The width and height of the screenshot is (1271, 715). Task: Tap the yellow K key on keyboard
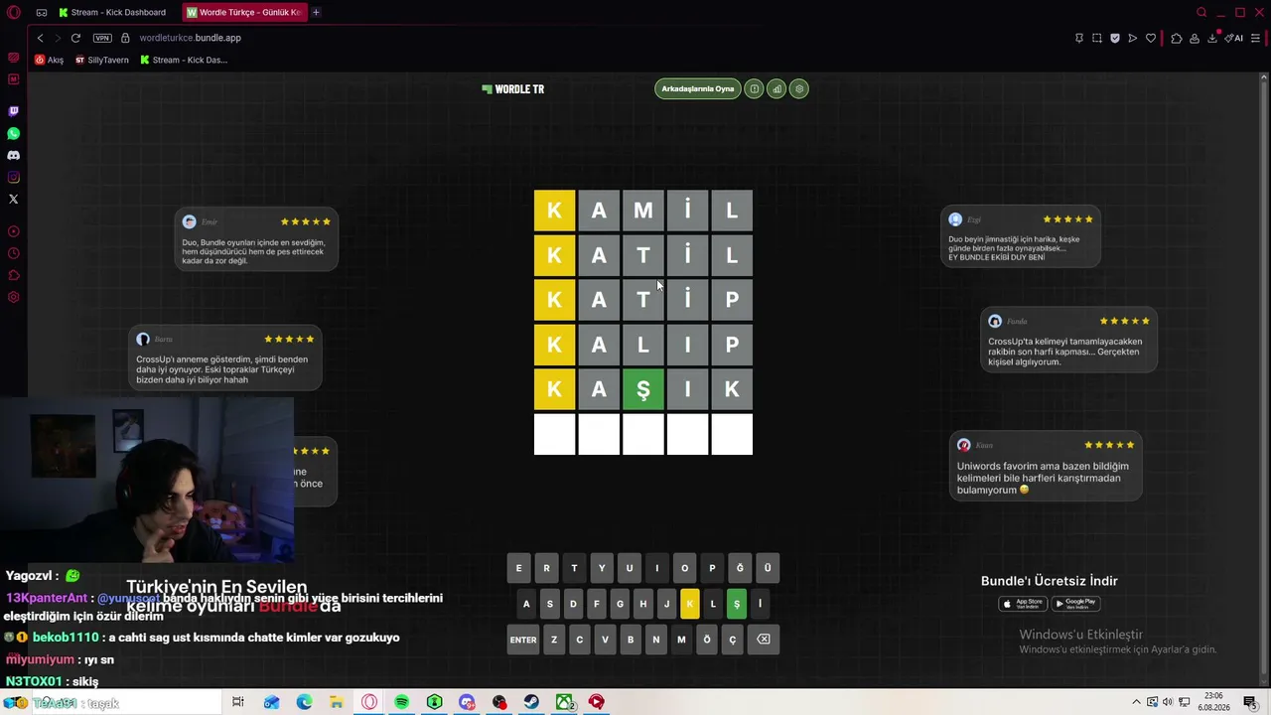[x=689, y=604]
